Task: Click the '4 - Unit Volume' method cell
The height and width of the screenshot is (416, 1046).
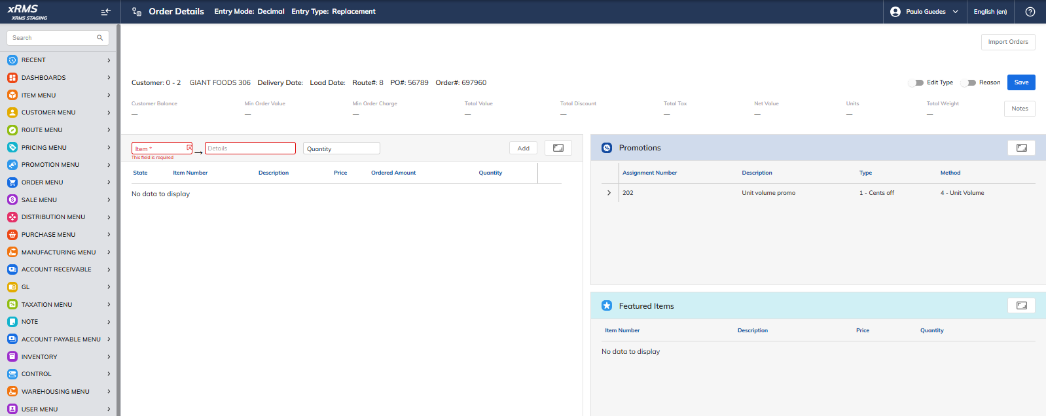Action: click(x=962, y=193)
